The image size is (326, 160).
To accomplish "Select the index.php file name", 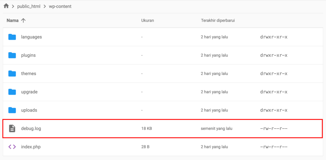I will tap(31, 147).
